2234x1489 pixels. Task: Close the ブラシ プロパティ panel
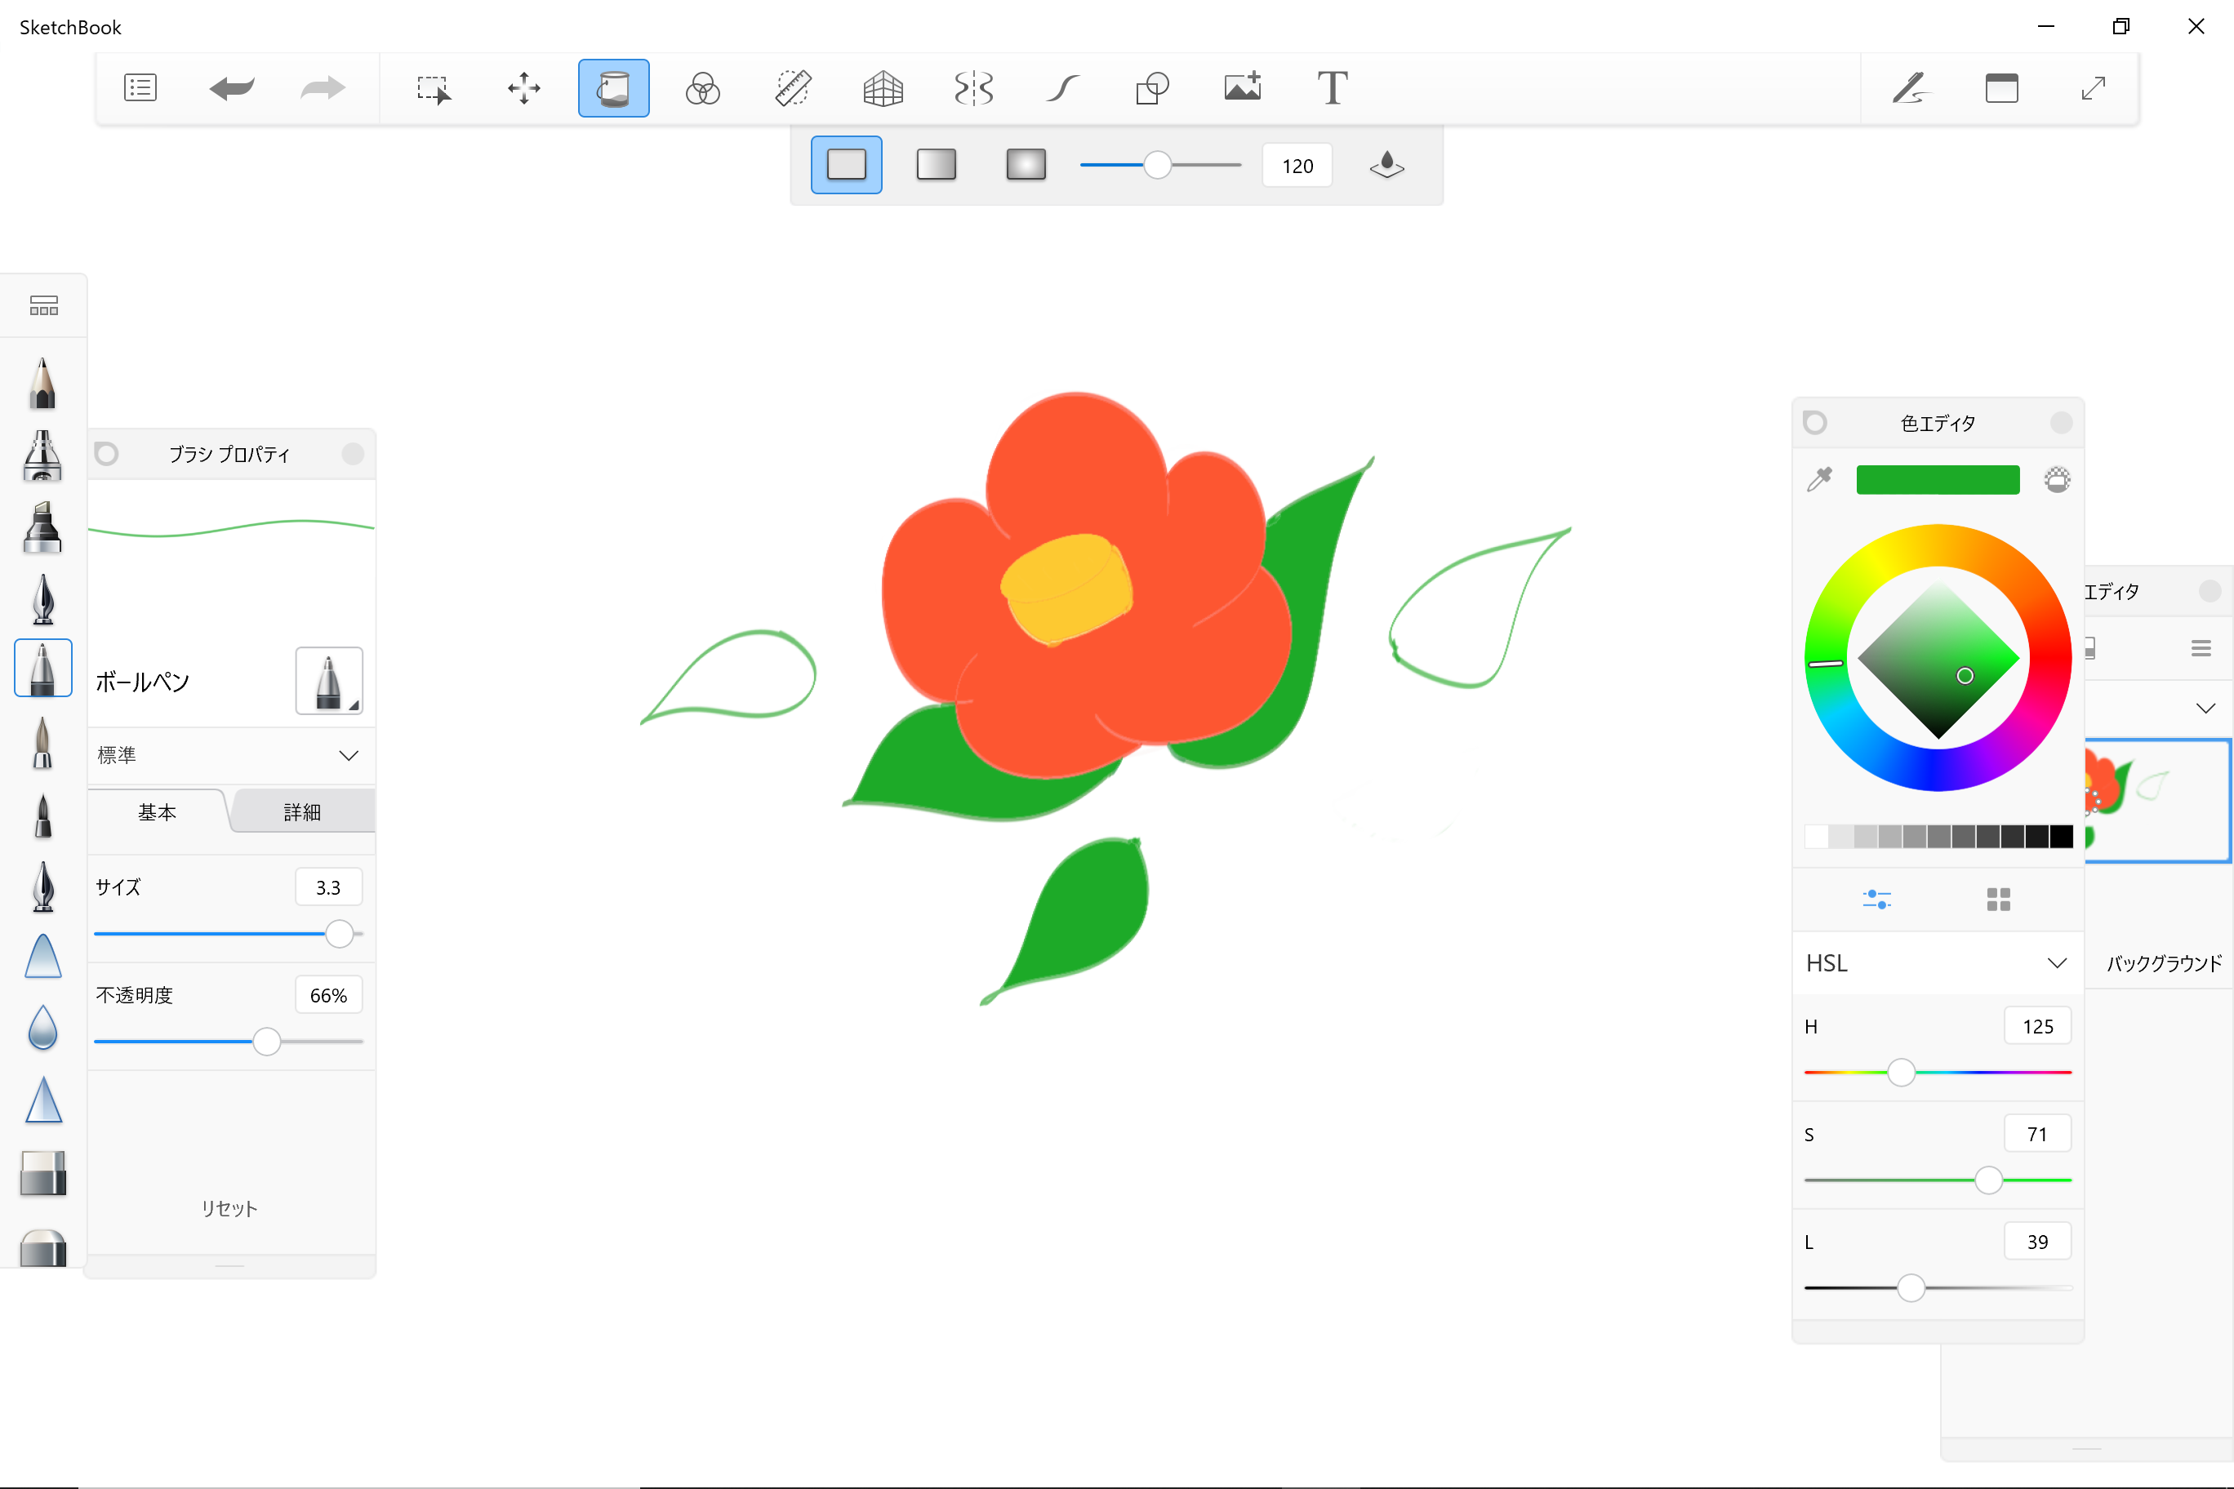coord(354,454)
